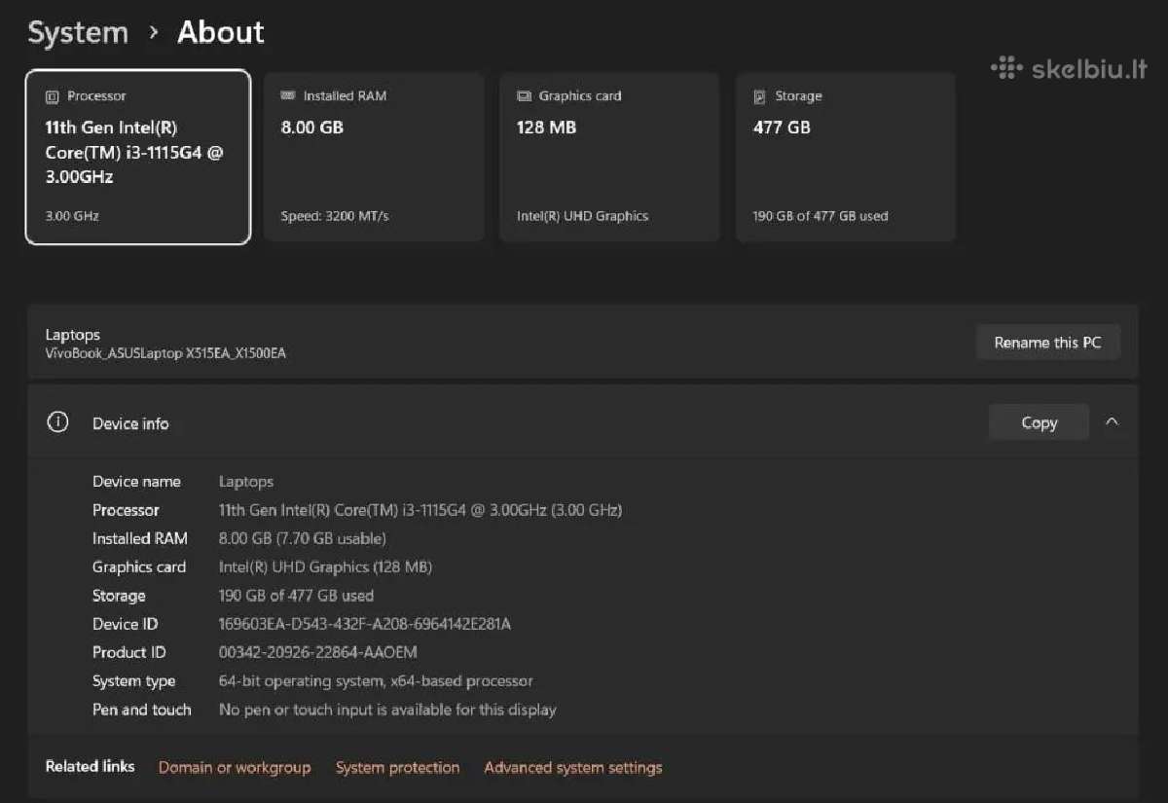
Task: Click the Device name value 'Laptops'
Action: point(246,482)
